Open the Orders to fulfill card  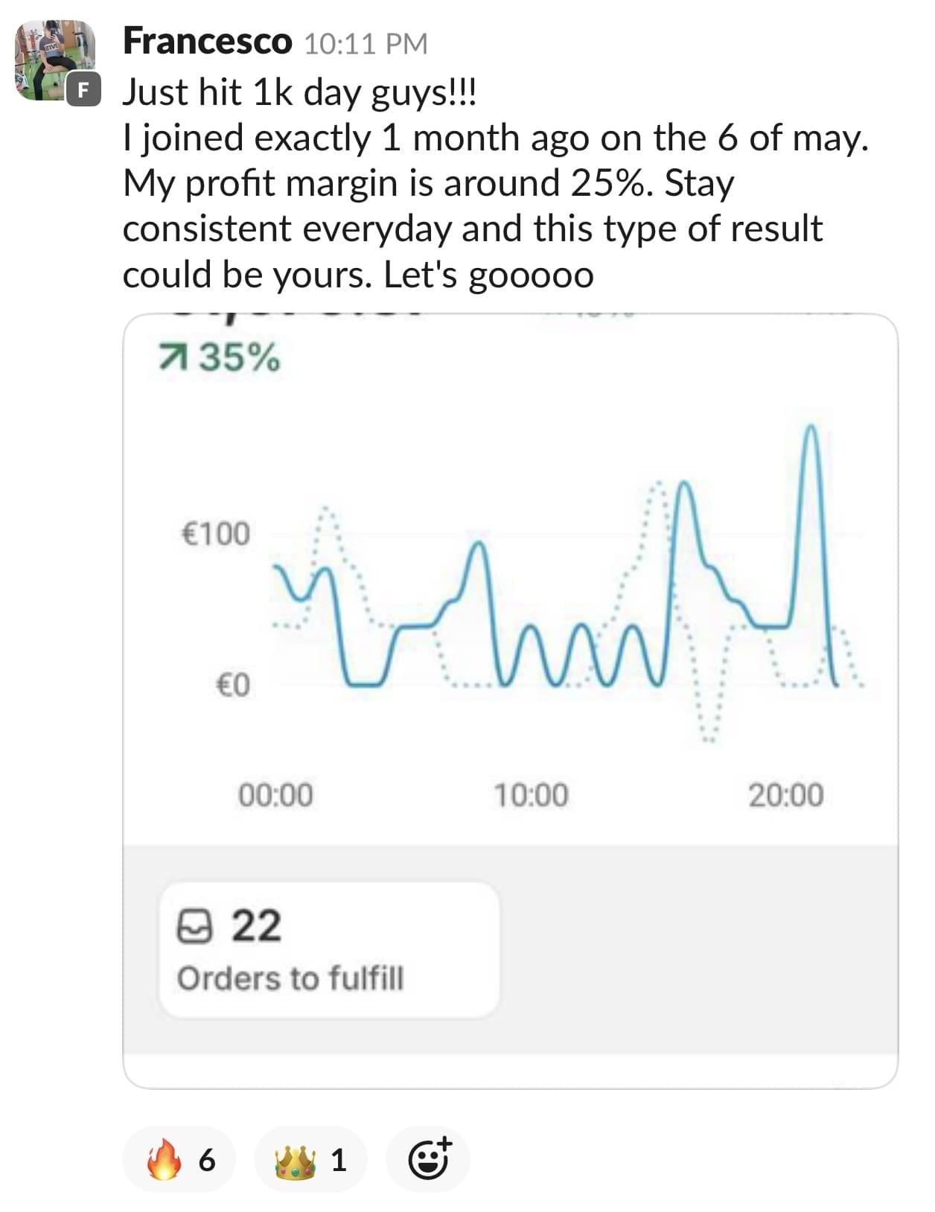[328, 949]
